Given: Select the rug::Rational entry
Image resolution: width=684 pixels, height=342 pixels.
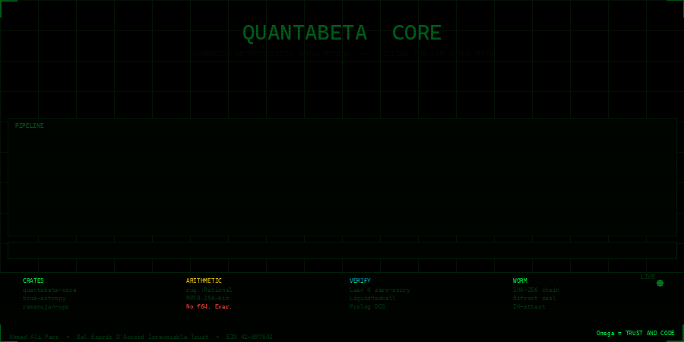Looking at the screenshot, I should pos(209,290).
